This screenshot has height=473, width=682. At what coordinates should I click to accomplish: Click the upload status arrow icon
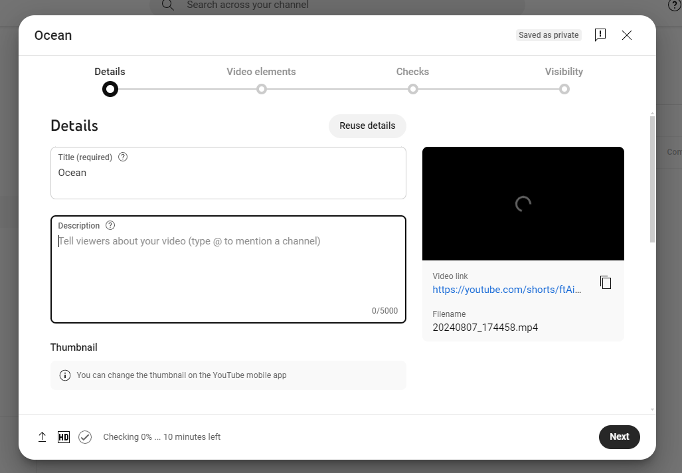coord(43,437)
